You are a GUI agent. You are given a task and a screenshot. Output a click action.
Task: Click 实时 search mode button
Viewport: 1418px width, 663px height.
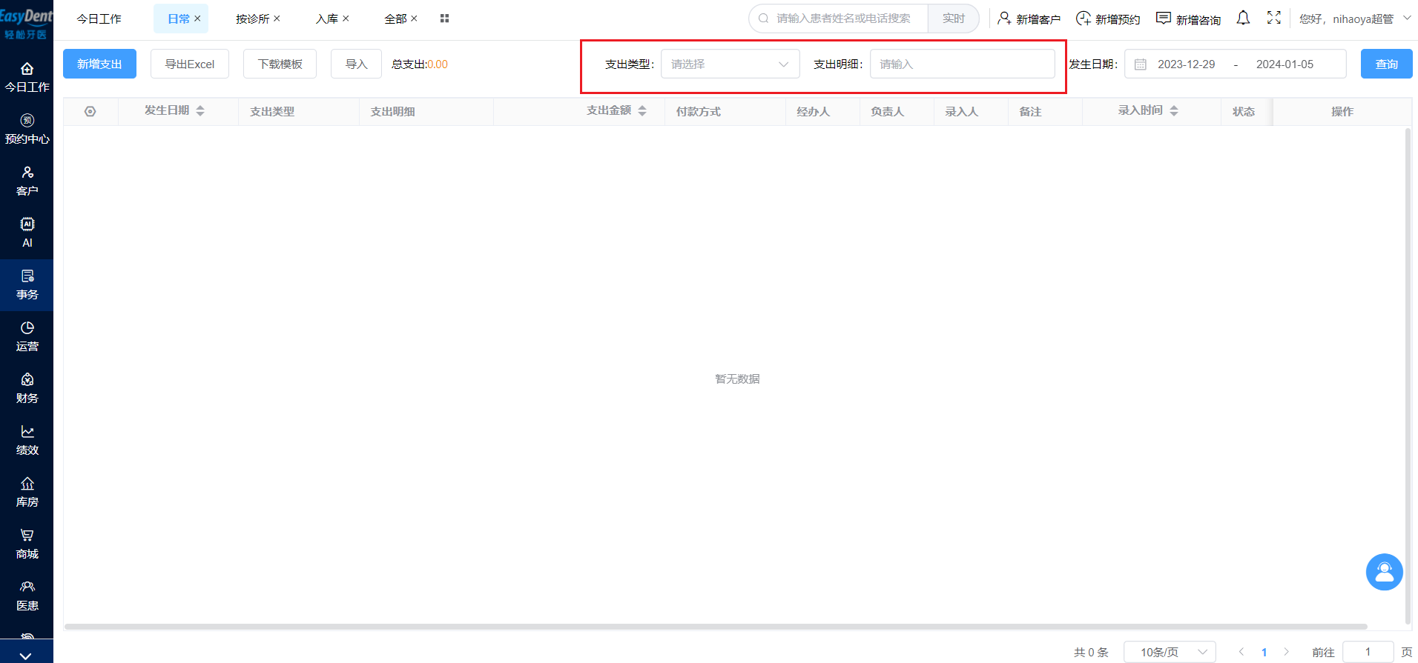(x=954, y=19)
